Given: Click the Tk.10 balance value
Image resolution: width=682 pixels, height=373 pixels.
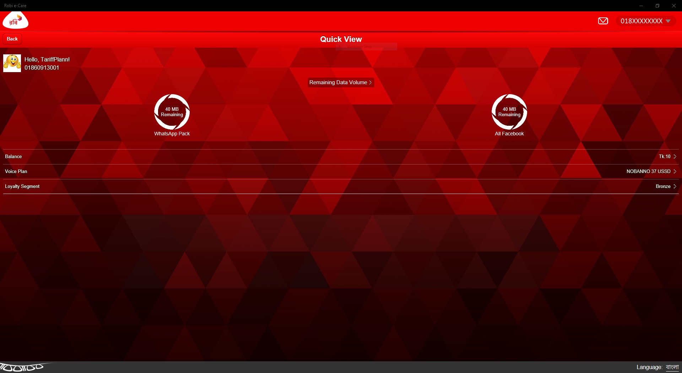Looking at the screenshot, I should tap(665, 156).
